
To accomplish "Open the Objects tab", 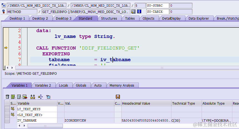I will point(148,19).
